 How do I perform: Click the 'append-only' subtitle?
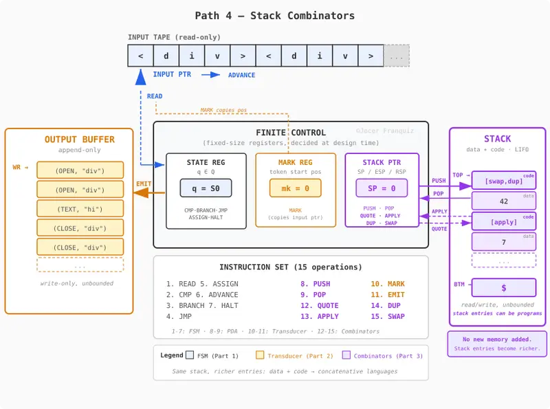coord(80,150)
